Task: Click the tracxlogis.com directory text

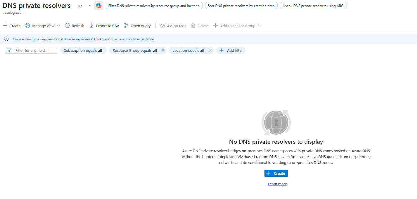Action: point(13,13)
